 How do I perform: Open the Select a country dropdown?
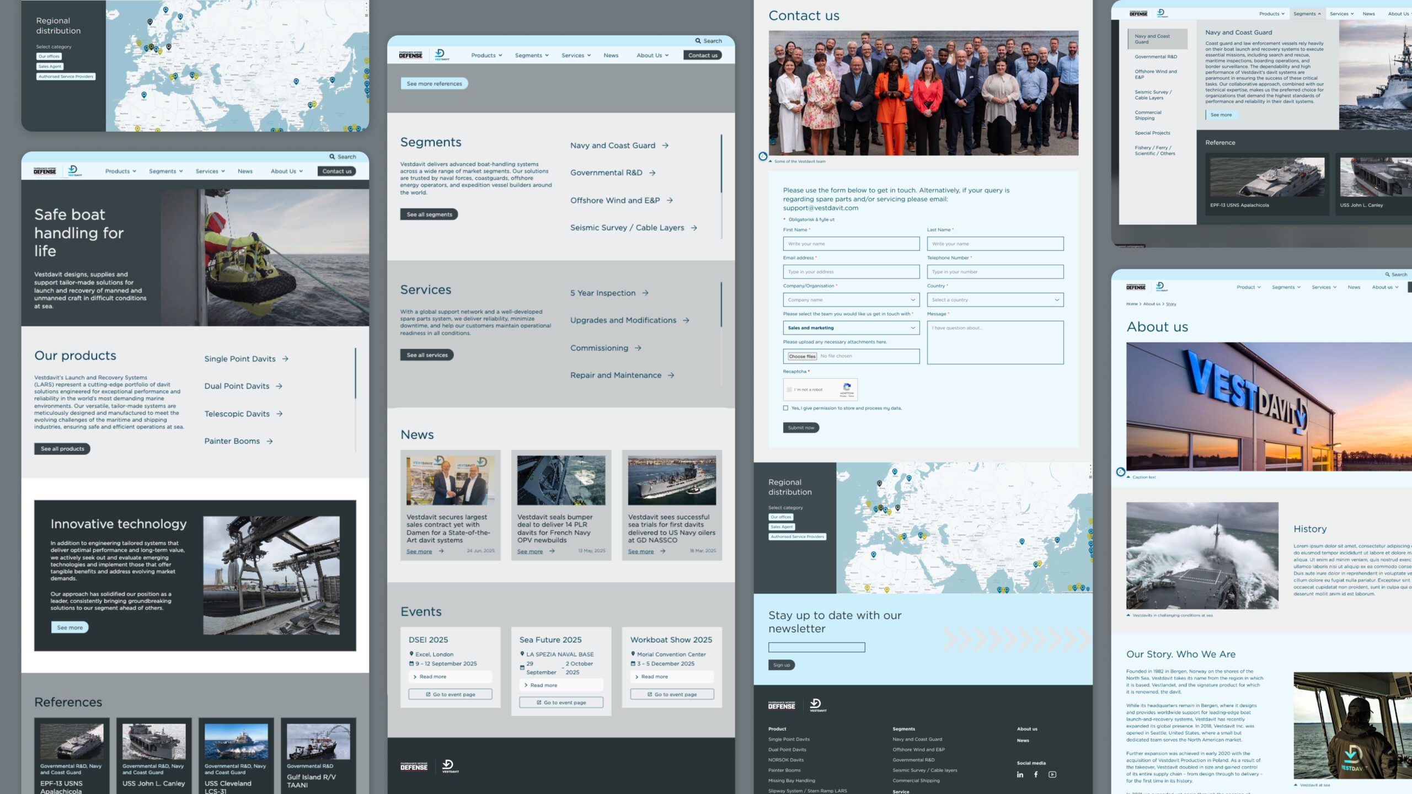995,300
